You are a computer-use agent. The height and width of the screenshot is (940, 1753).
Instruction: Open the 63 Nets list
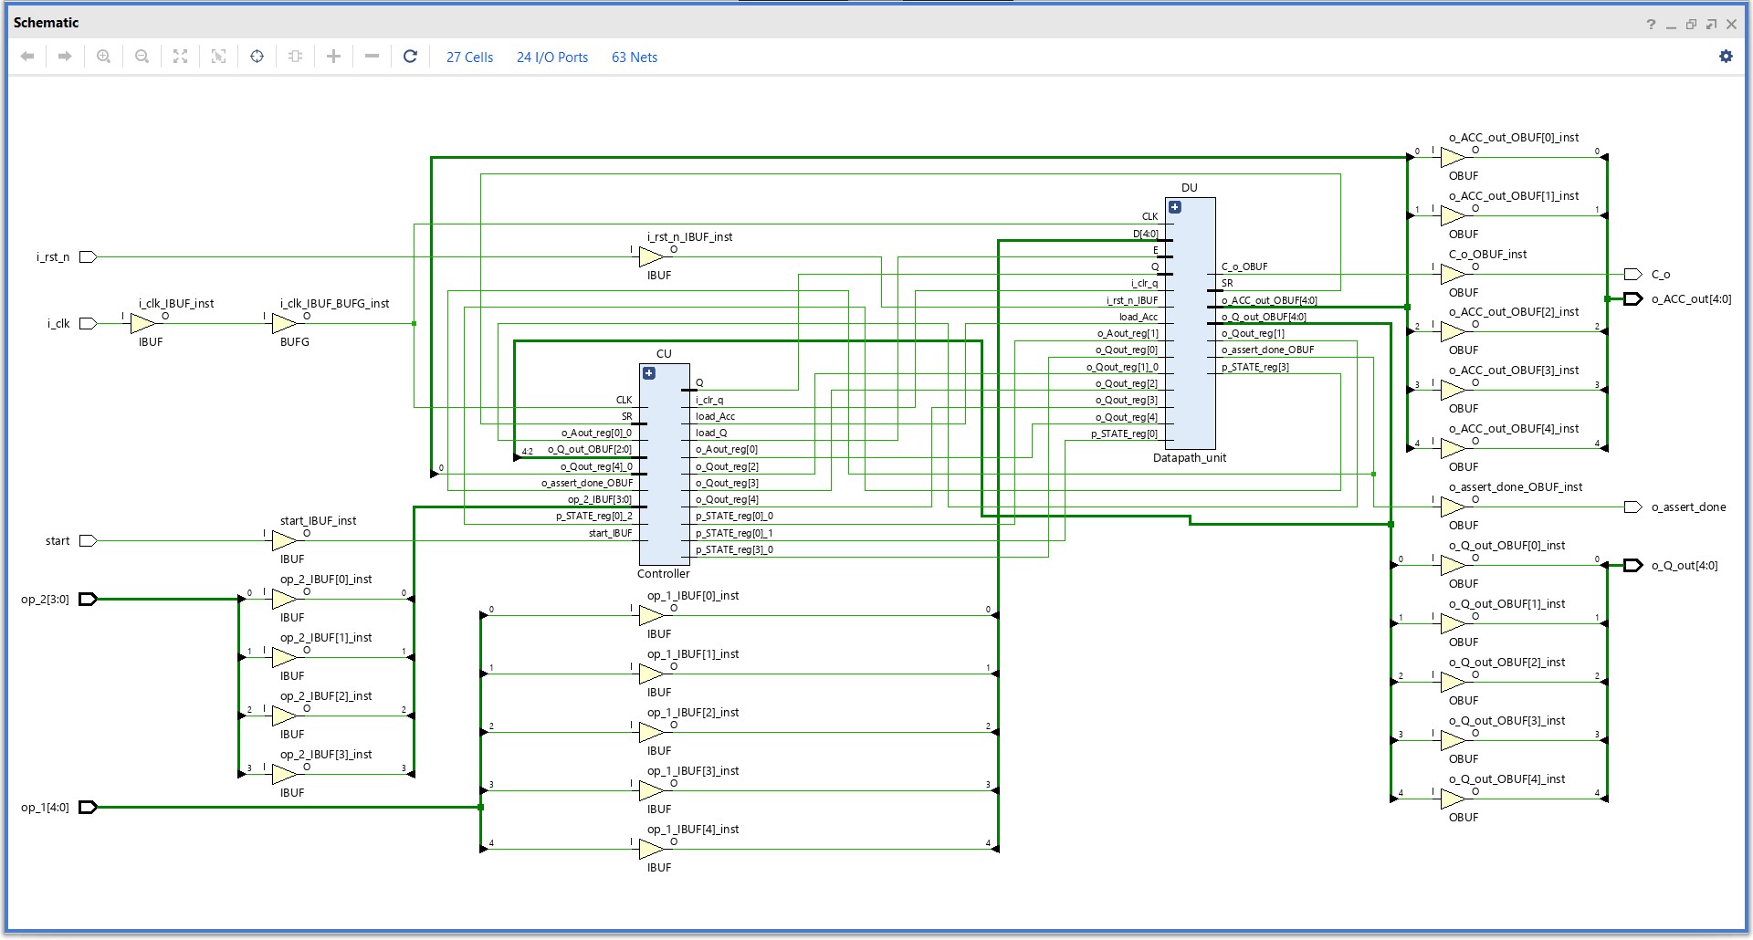[x=634, y=57]
